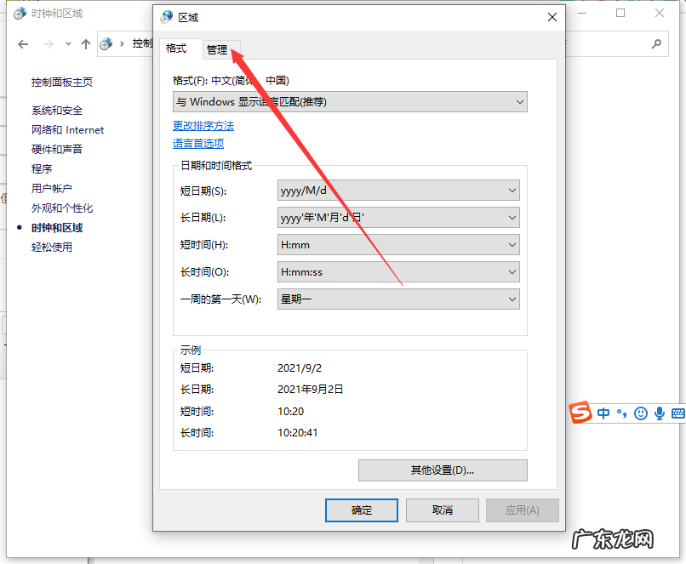Click the back navigation arrow
This screenshot has height=564, width=686.
click(23, 43)
